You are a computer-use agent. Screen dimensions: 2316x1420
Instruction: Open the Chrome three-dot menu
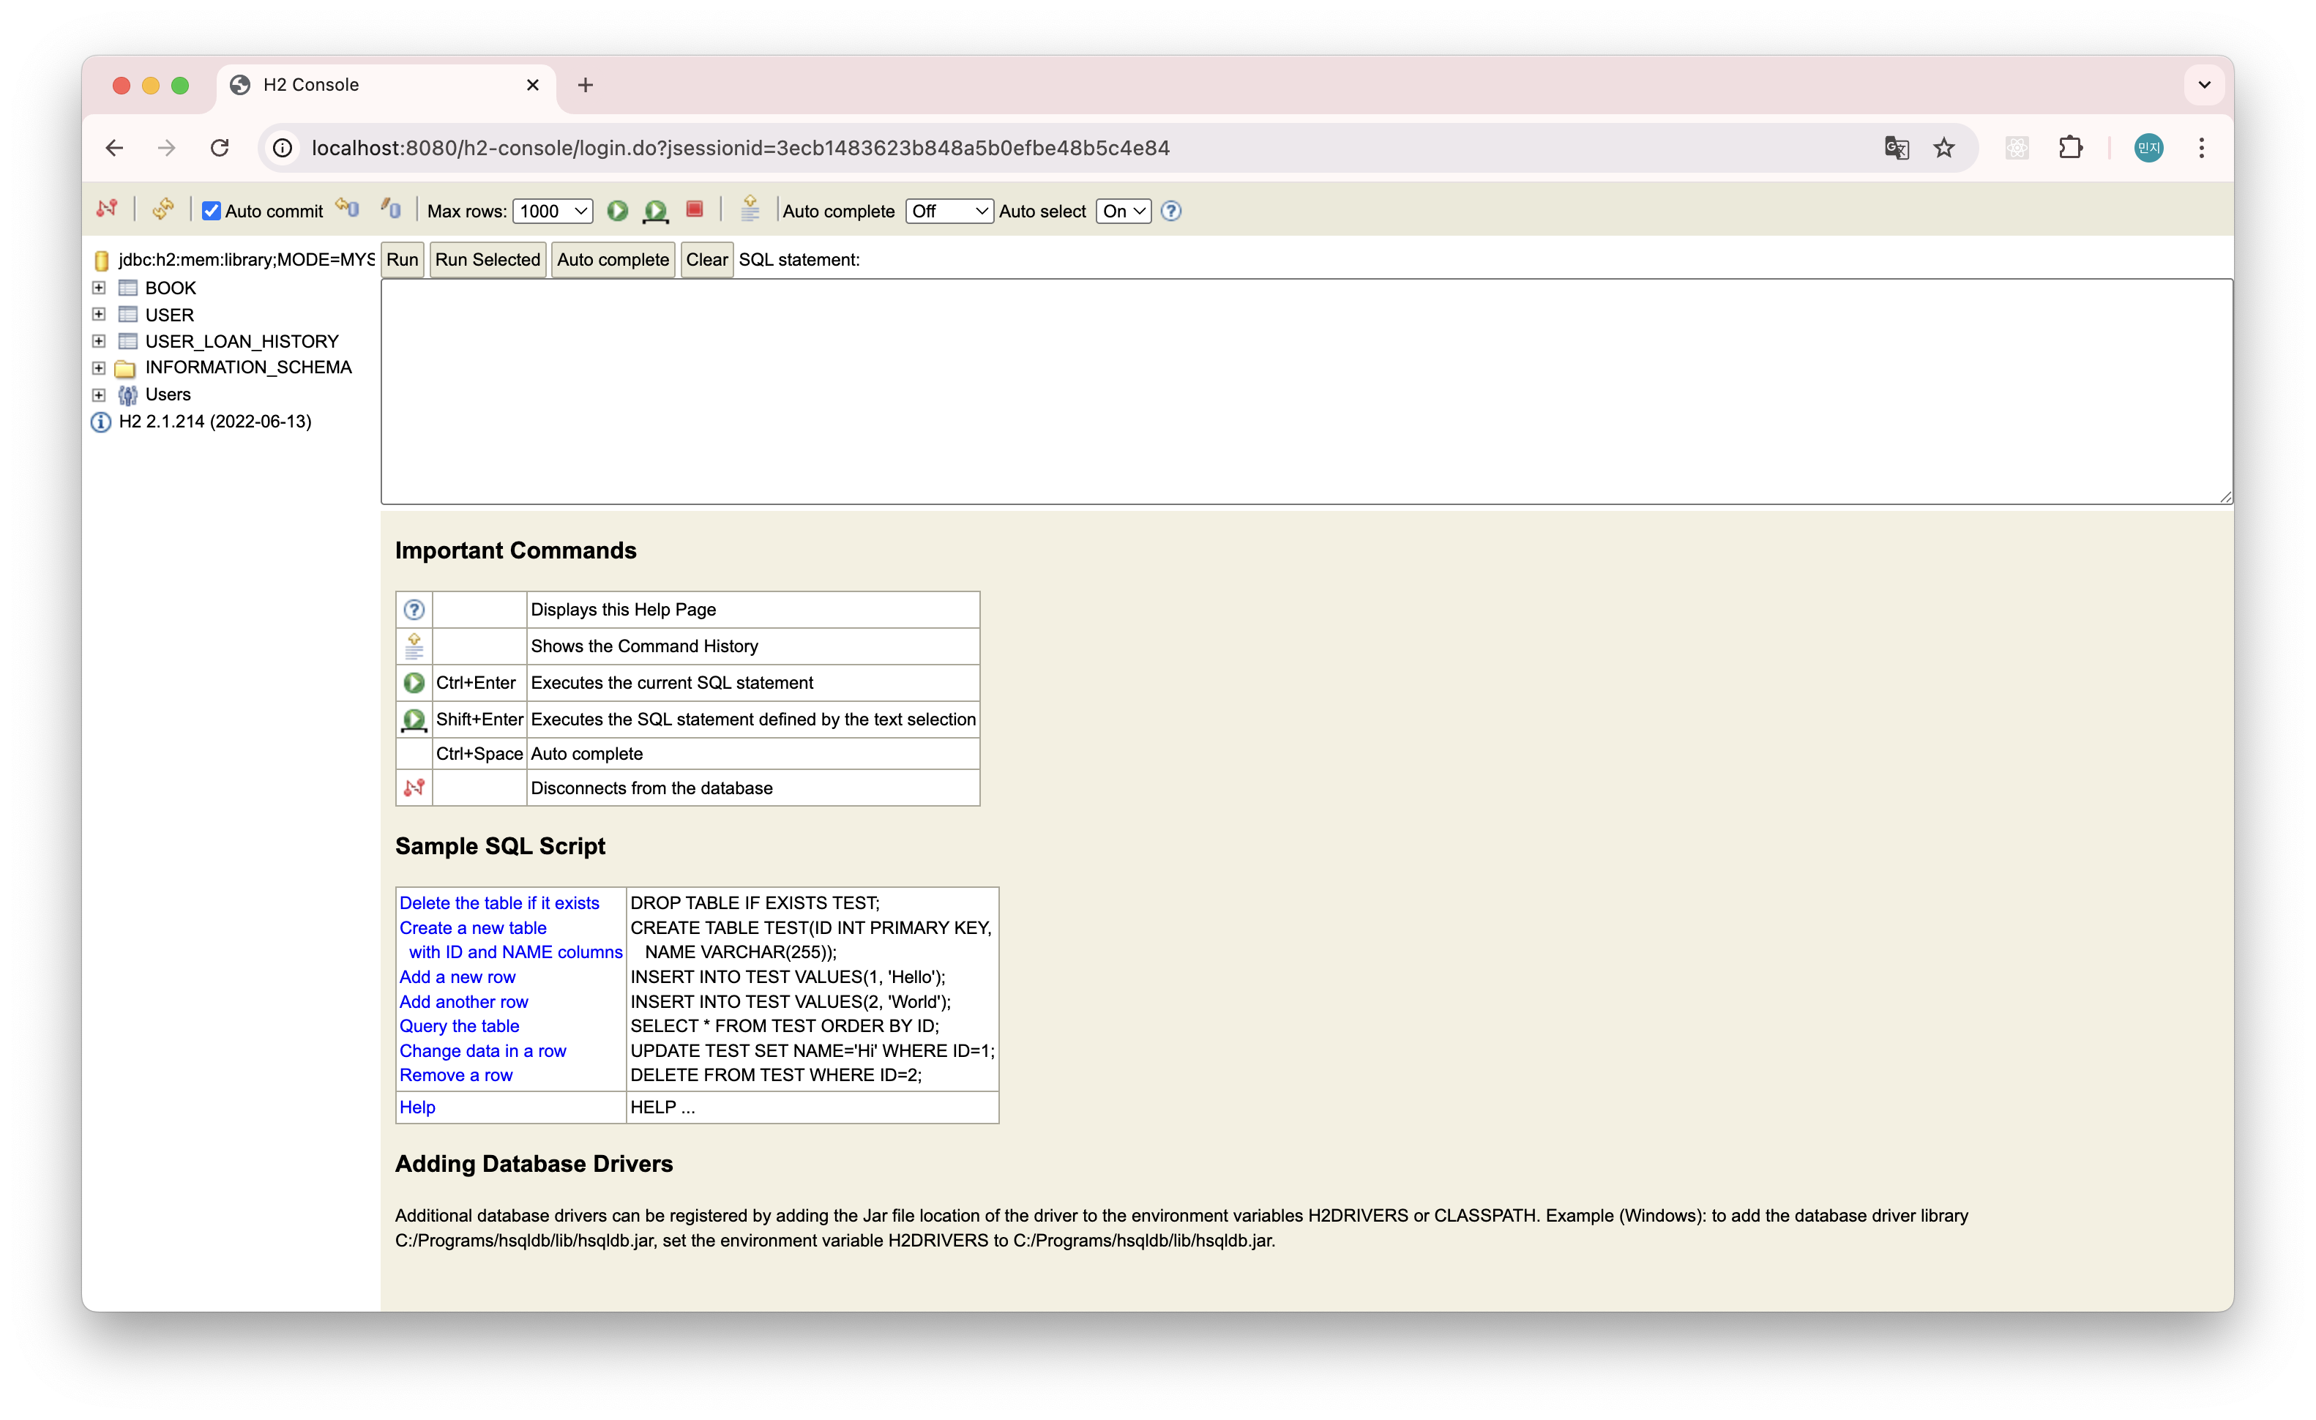pos(2201,148)
